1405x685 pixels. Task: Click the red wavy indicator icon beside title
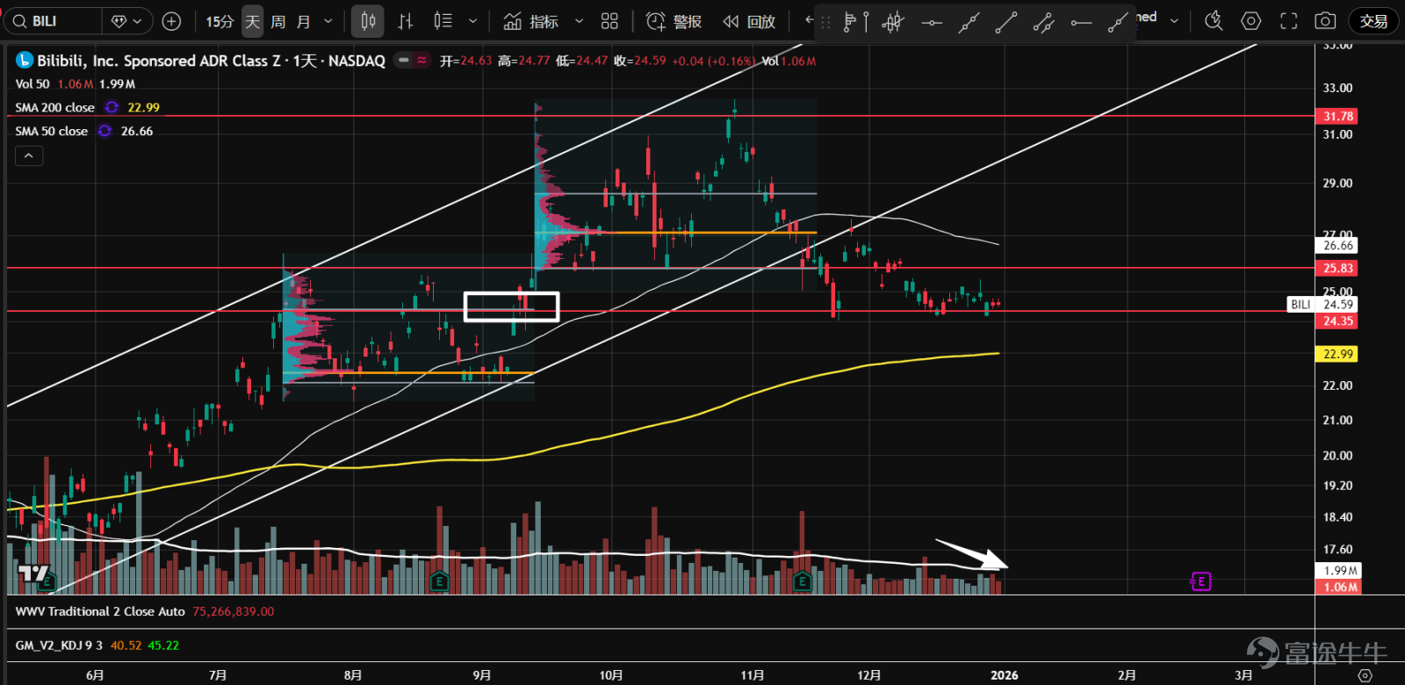422,60
